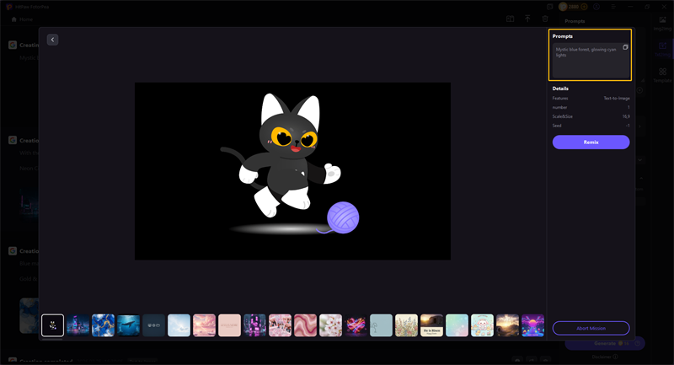This screenshot has height=365, width=674.
Task: Click the upload arrow icon in background toolbar
Action: tap(527, 19)
